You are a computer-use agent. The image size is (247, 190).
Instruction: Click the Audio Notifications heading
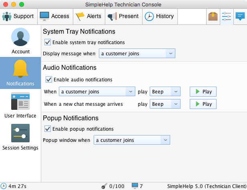[x=70, y=67]
